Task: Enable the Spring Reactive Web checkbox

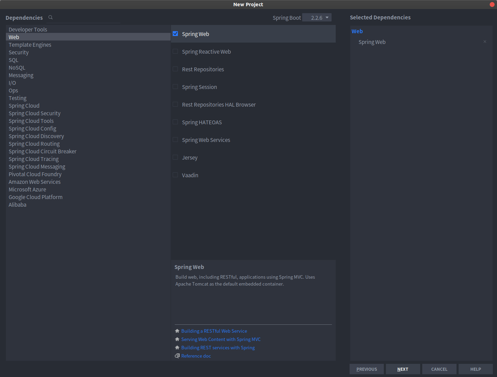Action: click(175, 51)
